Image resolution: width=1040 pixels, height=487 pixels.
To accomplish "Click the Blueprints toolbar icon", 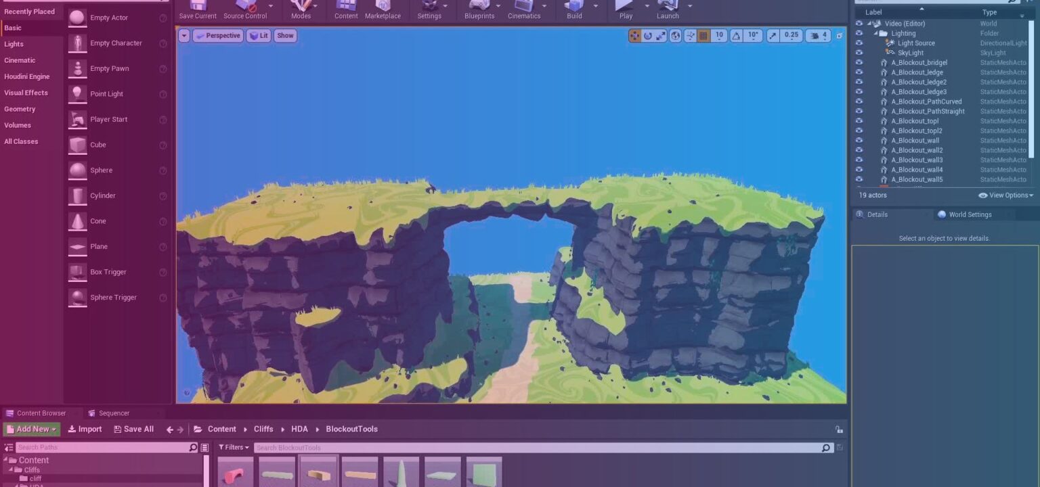I will (479, 9).
